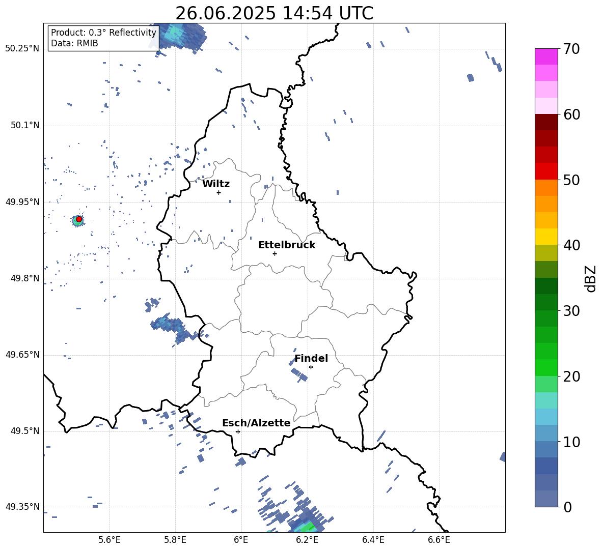Click the Esch/Alzette cross marker

pyautogui.click(x=238, y=431)
